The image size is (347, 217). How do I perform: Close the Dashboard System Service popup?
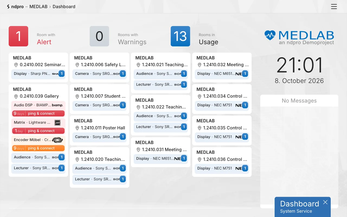[x=325, y=202]
